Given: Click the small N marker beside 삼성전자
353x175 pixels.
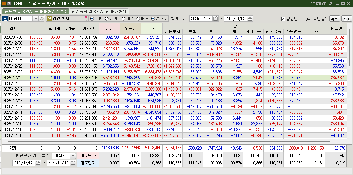Looking at the screenshot, I should coord(86,17).
